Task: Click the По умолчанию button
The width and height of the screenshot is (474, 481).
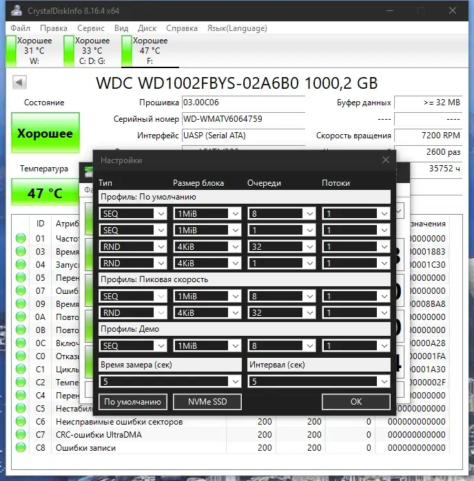Action: 133,402
